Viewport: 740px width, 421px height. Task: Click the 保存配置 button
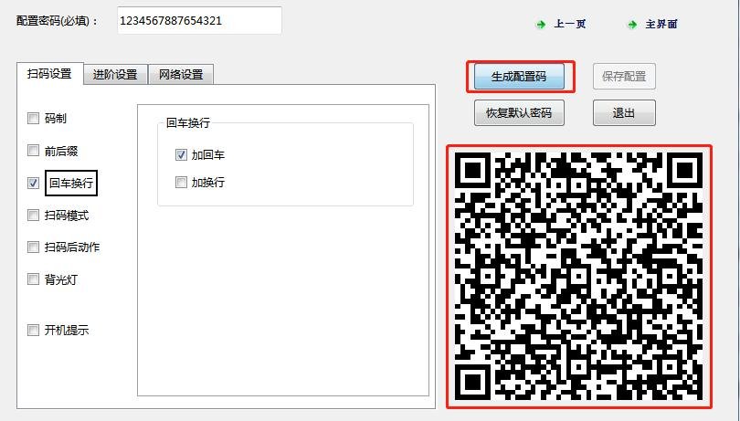[x=624, y=76]
